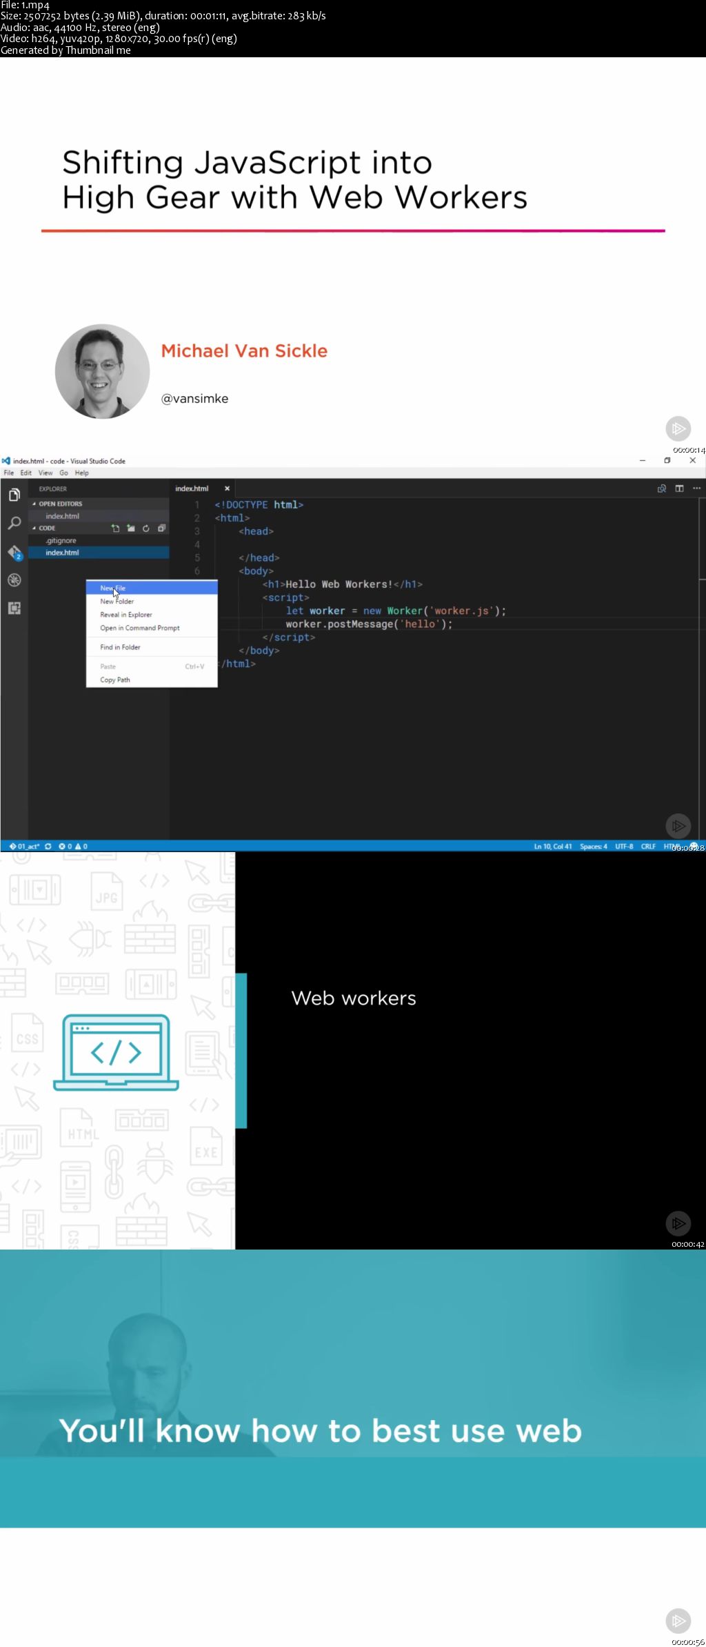This screenshot has width=706, height=1647.
Task: Open the Search view in activity bar
Action: 14,523
